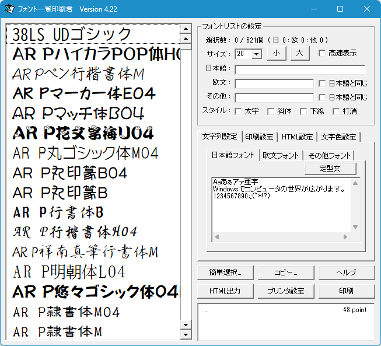Click the font list scrollbar thumb
The height and width of the screenshot is (346, 381).
pyautogui.click(x=186, y=47)
